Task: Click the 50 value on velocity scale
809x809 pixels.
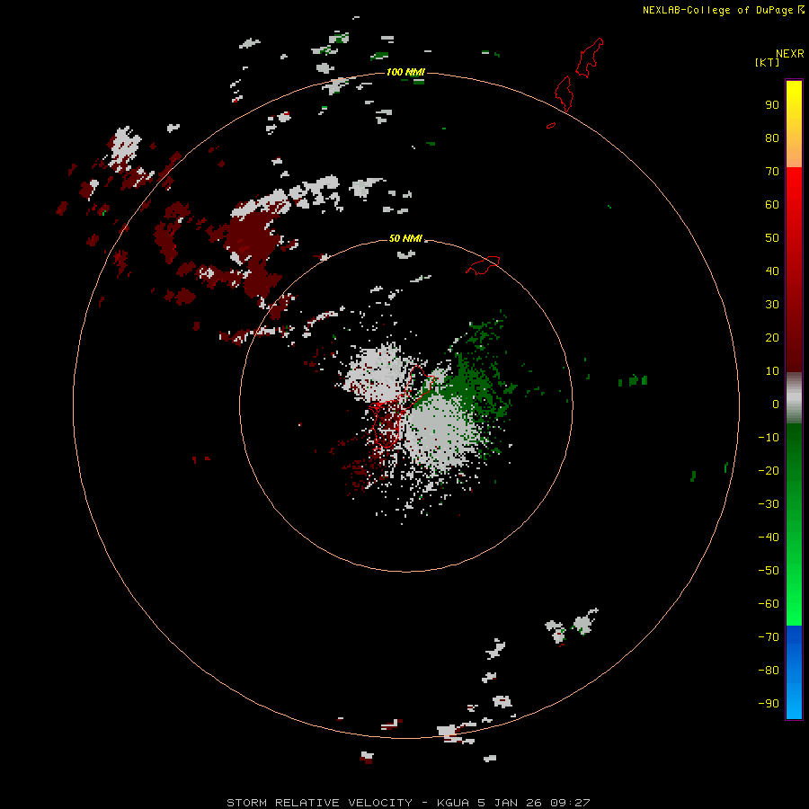Action: [x=772, y=238]
